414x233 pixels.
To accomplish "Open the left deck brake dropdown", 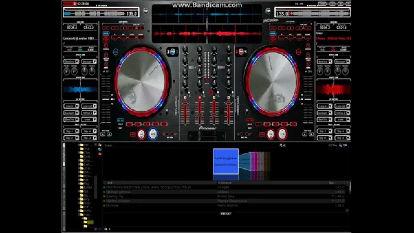I will (x=89, y=119).
